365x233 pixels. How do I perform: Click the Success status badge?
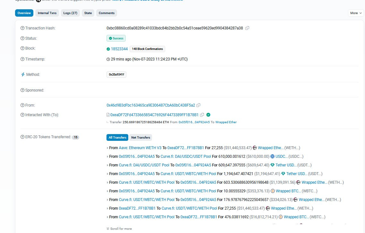pyautogui.click(x=116, y=38)
